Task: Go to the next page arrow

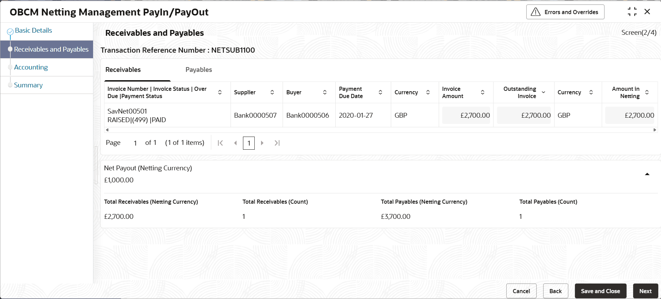Action: [262, 143]
